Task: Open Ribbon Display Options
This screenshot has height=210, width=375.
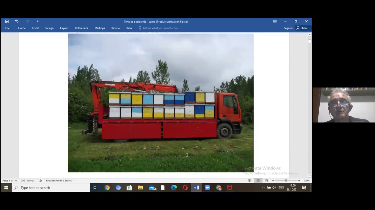Action: (x=275, y=21)
